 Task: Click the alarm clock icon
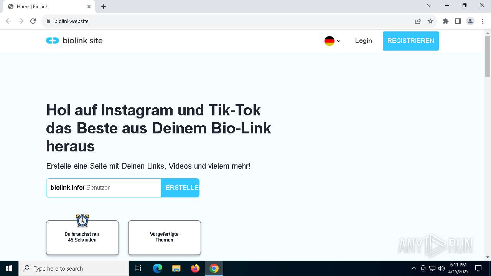[82, 220]
